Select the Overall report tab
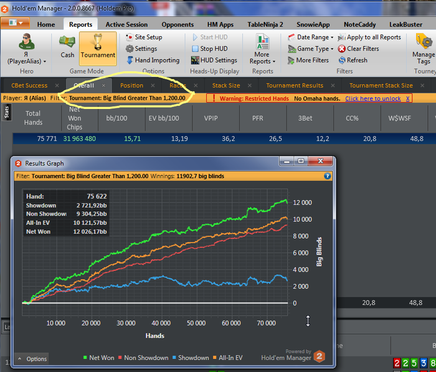Image resolution: width=436 pixels, height=372 pixels. [x=84, y=85]
